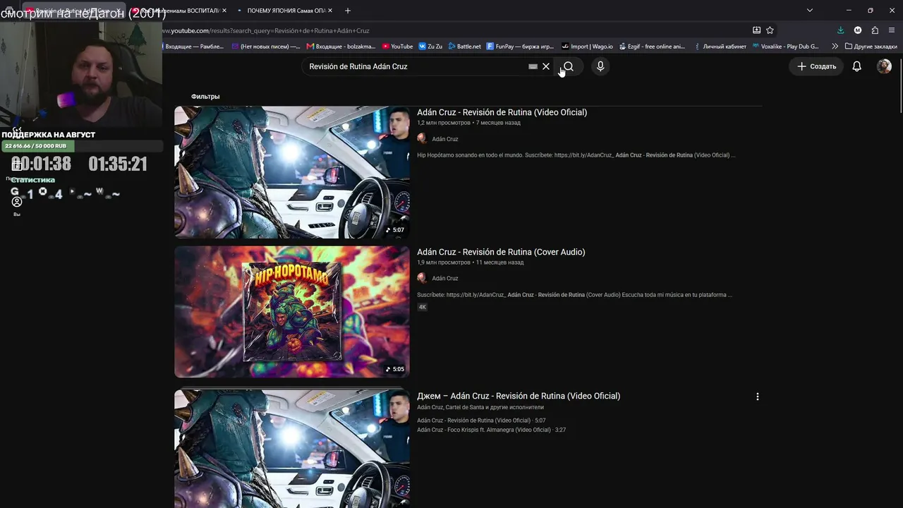Open the on-screen keyboard in the search box

coord(533,66)
